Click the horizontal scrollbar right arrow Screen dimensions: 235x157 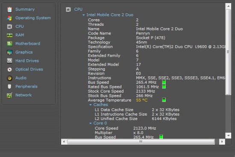222,142
